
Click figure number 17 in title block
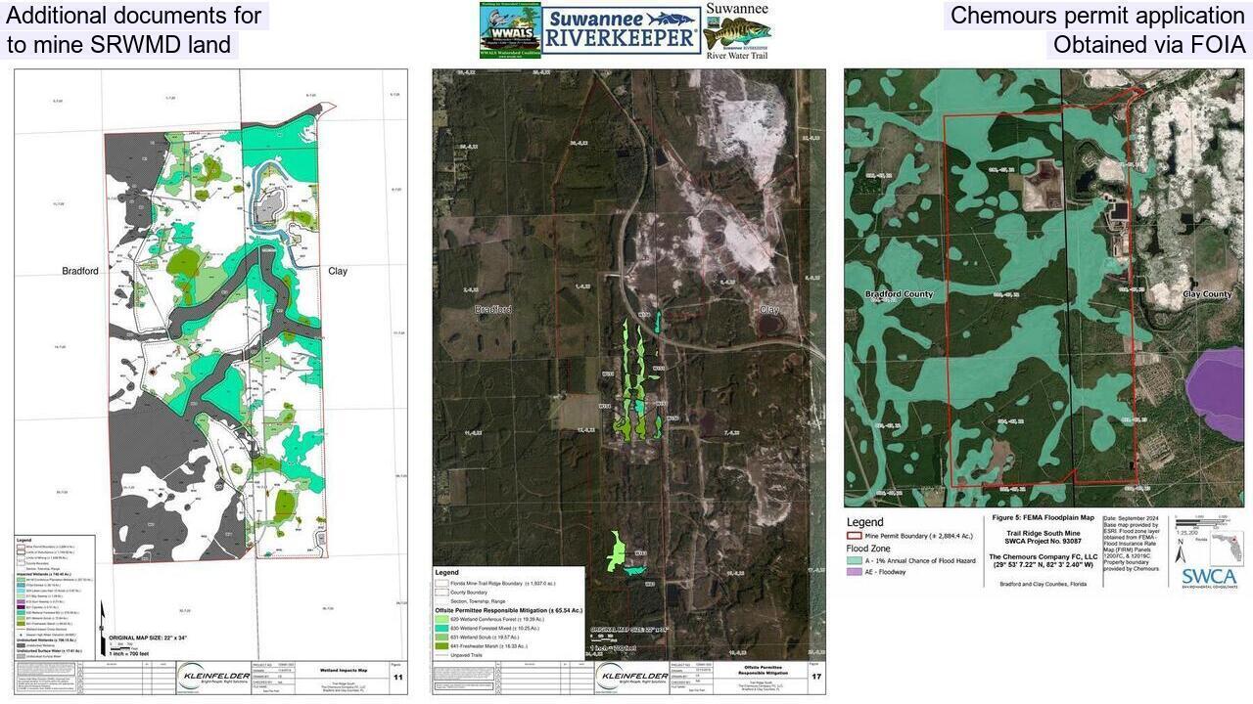coord(815,678)
